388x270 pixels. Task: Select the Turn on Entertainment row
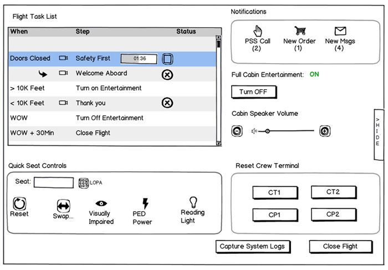click(109, 88)
